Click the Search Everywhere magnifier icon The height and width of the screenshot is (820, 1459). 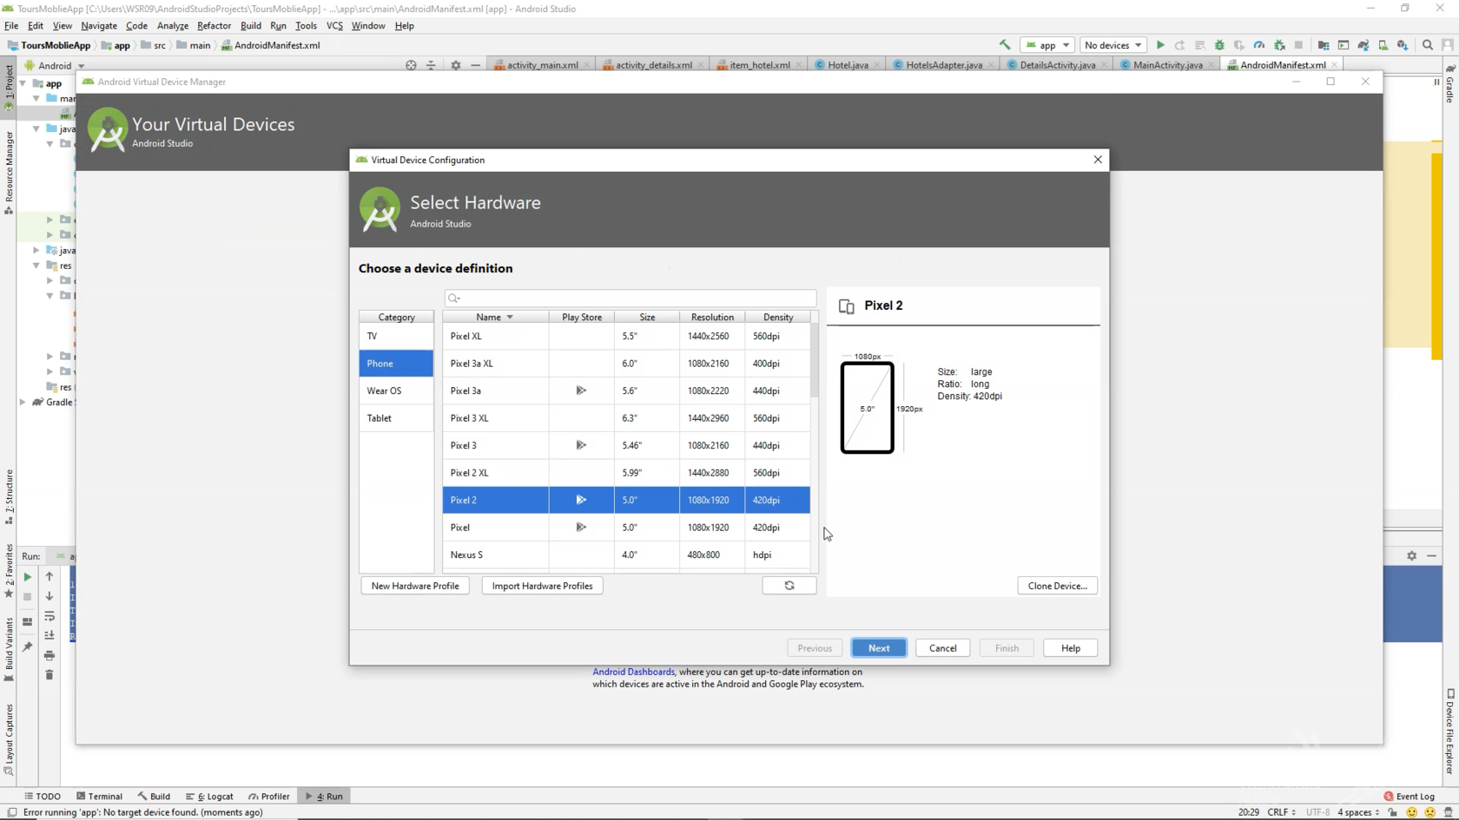click(x=1428, y=45)
